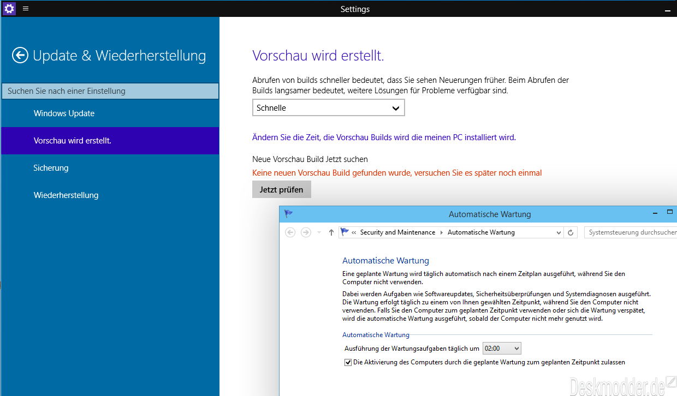
Task: Open the 02:00 maintenance time dropdown
Action: click(502, 348)
